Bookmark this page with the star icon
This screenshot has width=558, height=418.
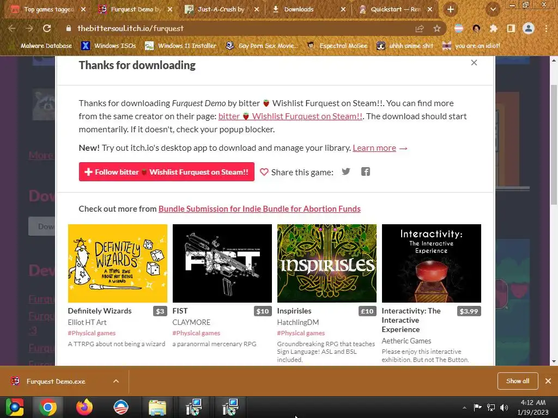coord(437,28)
